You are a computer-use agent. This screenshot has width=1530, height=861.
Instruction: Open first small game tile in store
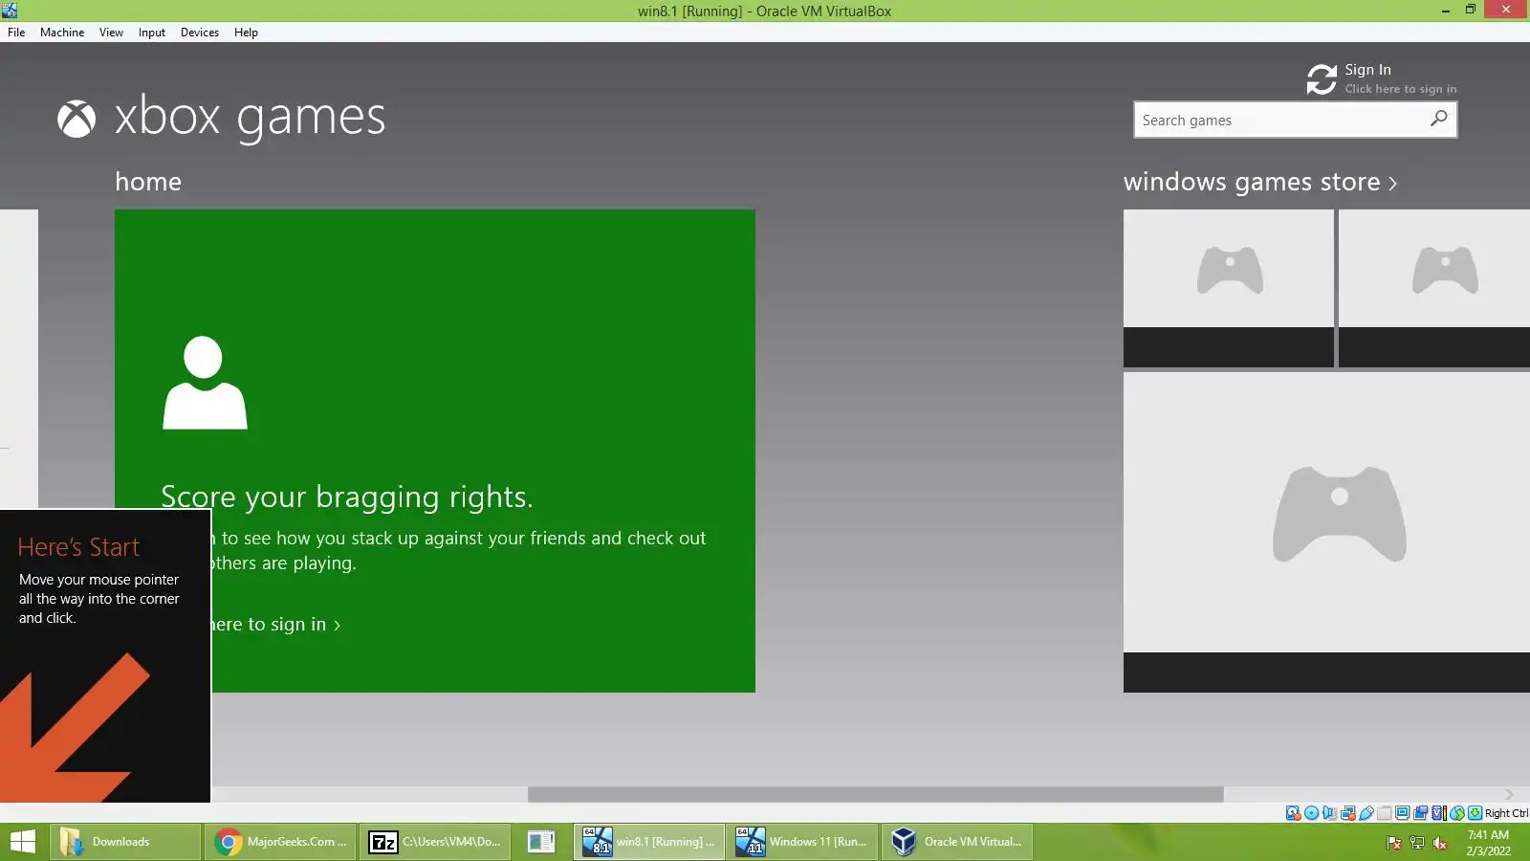click(1228, 288)
